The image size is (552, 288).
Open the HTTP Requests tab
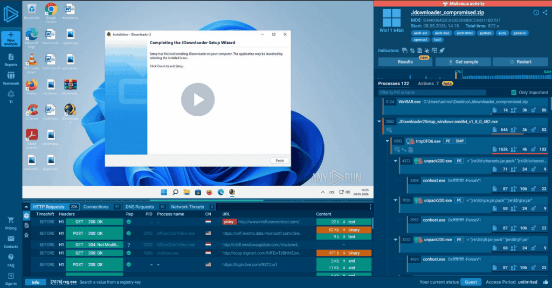click(x=56, y=207)
